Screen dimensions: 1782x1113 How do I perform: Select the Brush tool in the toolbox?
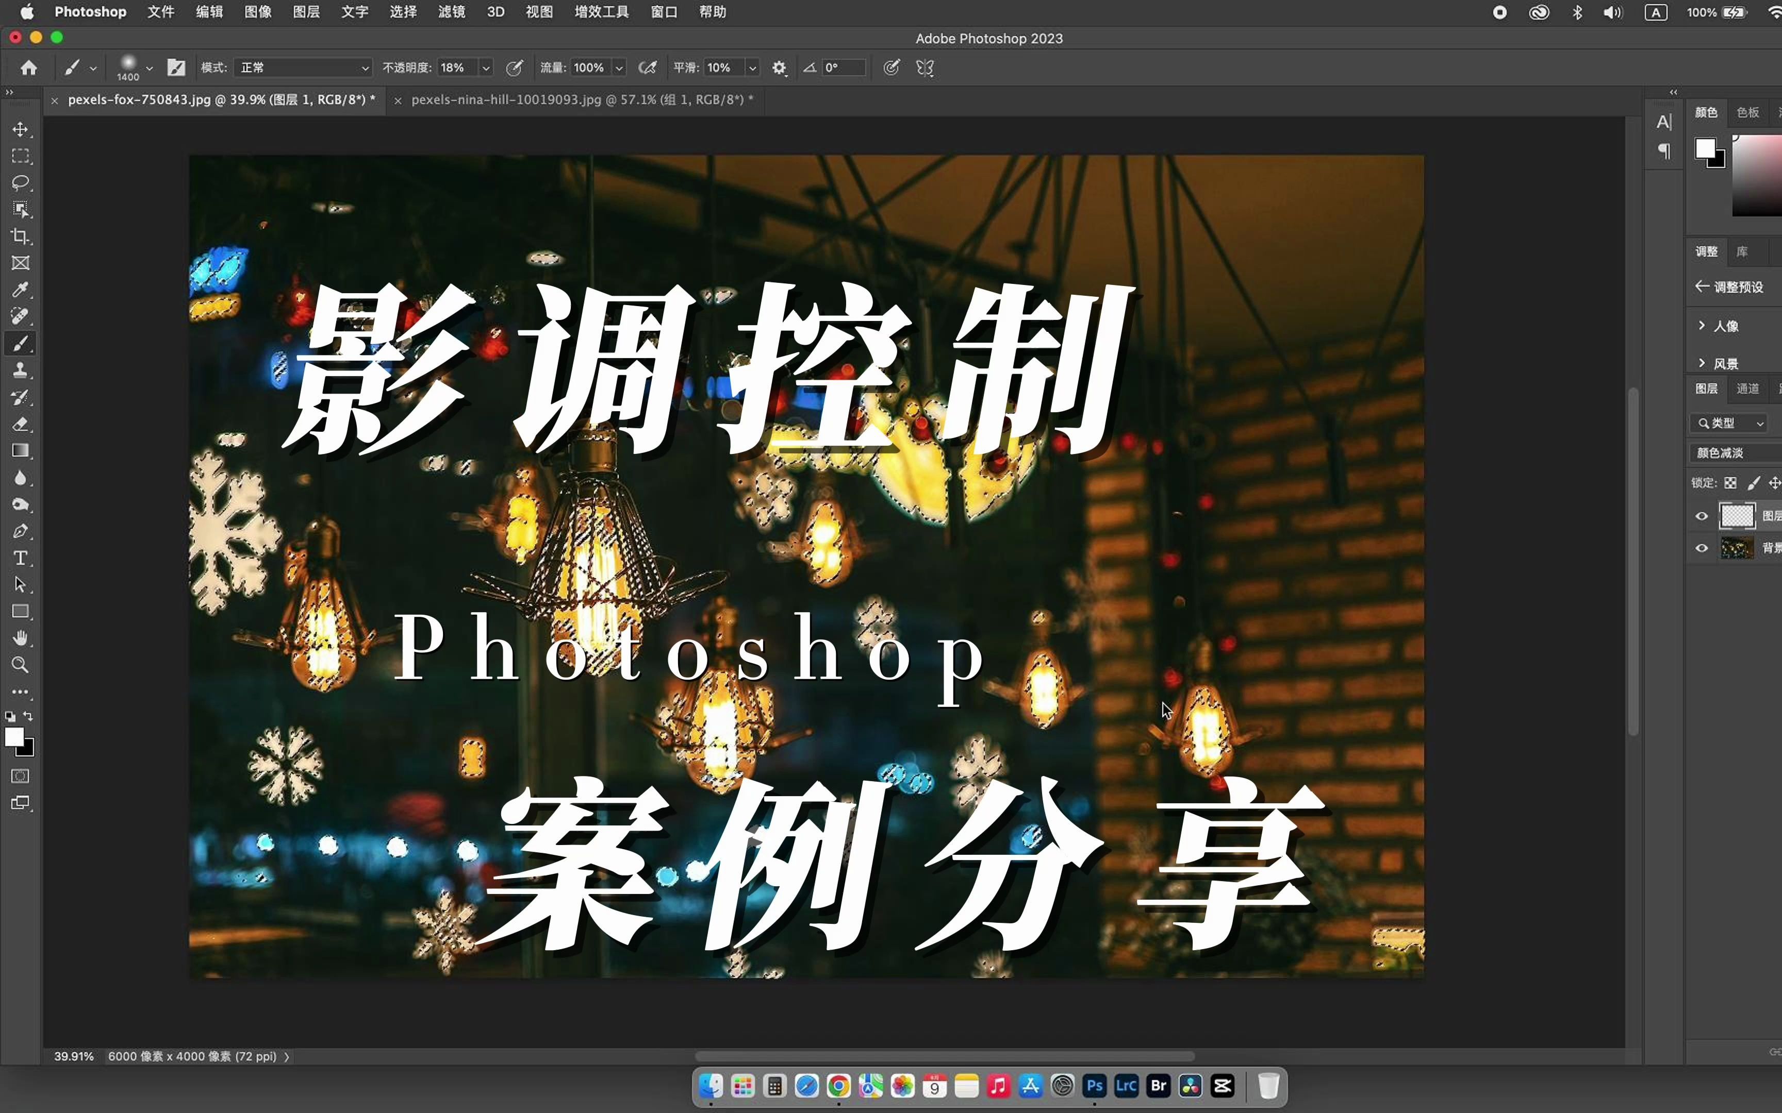point(20,344)
